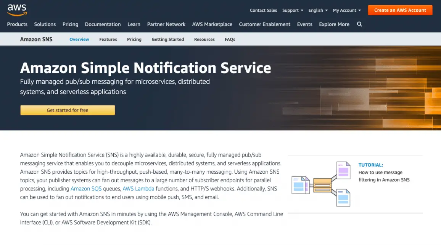441x245 pixels.
Task: Open the Explore More menu
Action: [x=334, y=24]
